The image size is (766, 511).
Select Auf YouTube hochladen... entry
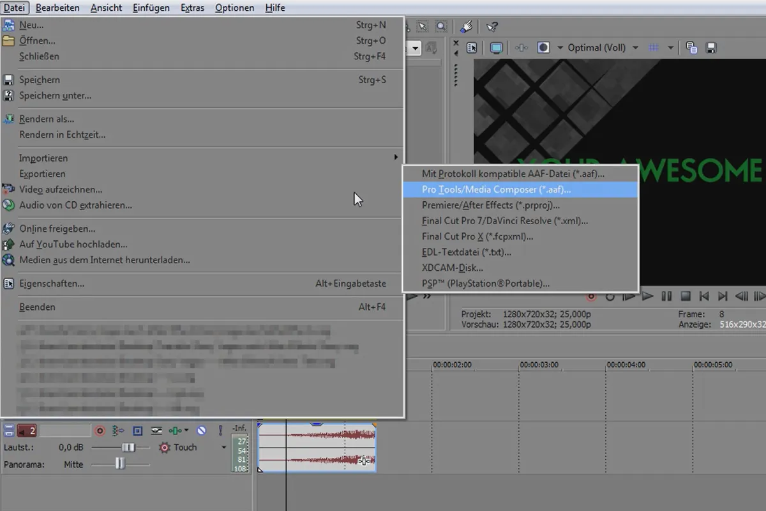(202, 244)
